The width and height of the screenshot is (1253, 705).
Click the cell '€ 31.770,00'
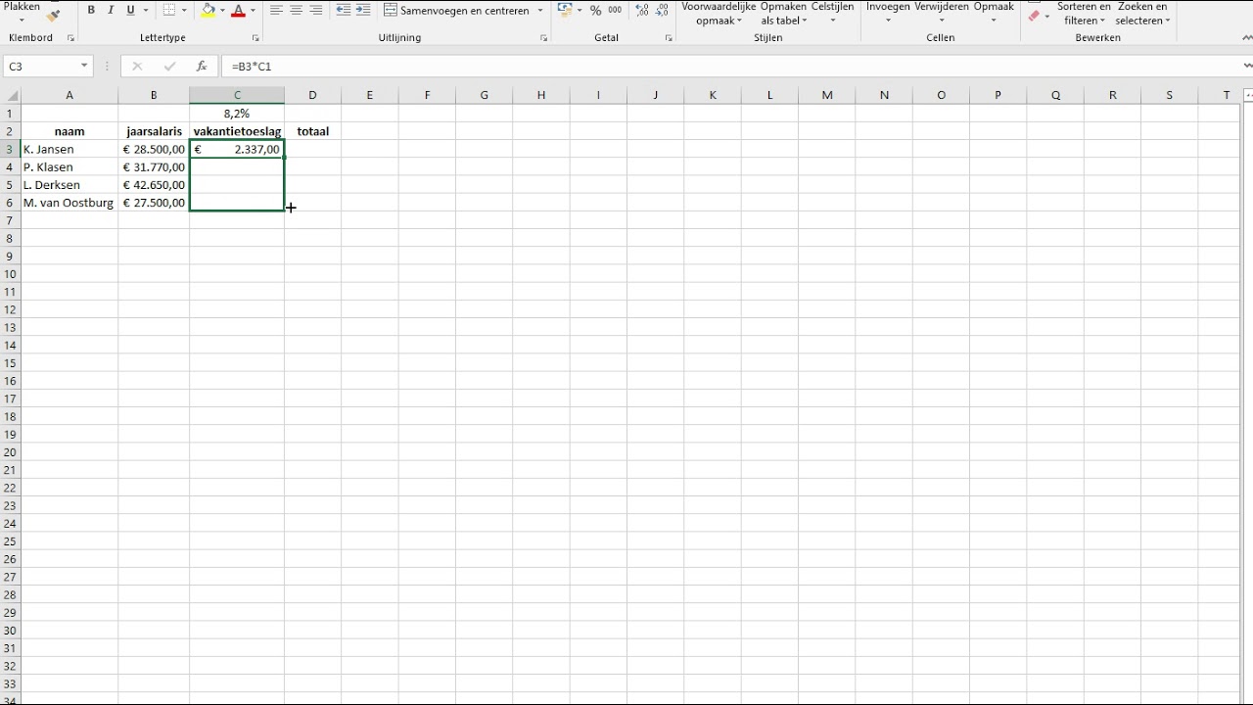tap(154, 167)
